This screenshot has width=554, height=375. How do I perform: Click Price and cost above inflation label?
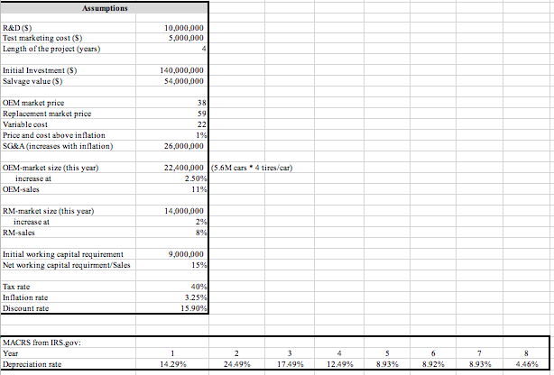pyautogui.click(x=54, y=135)
